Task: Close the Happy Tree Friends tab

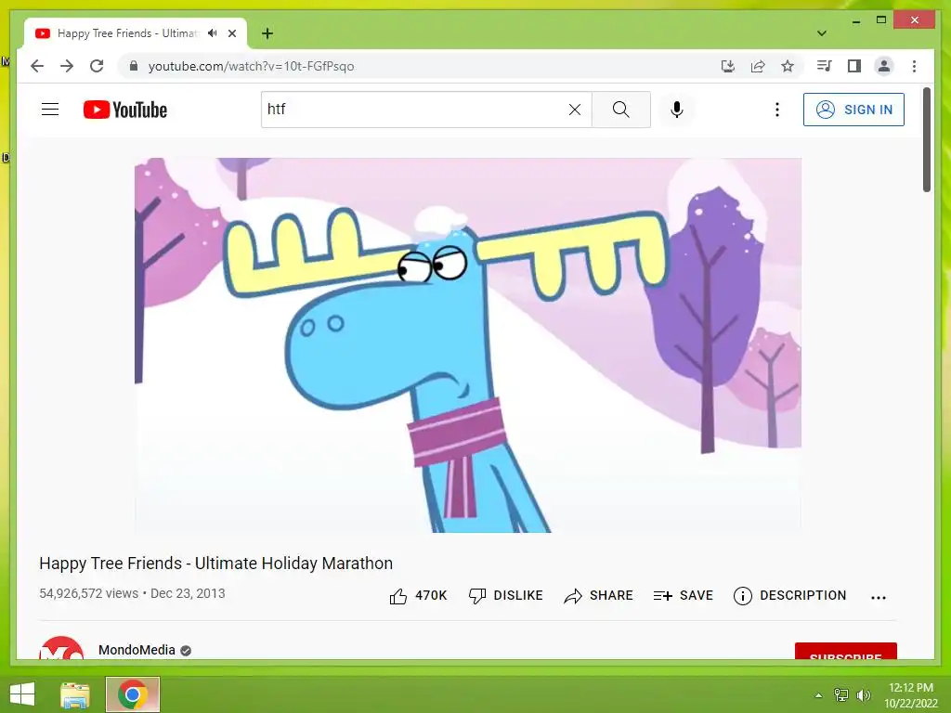Action: click(231, 33)
